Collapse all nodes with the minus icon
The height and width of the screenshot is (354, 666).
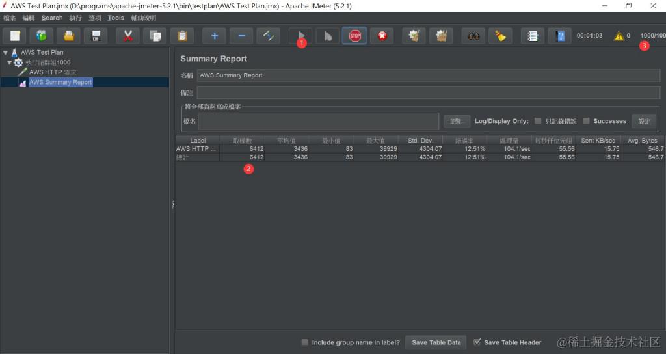coord(241,36)
